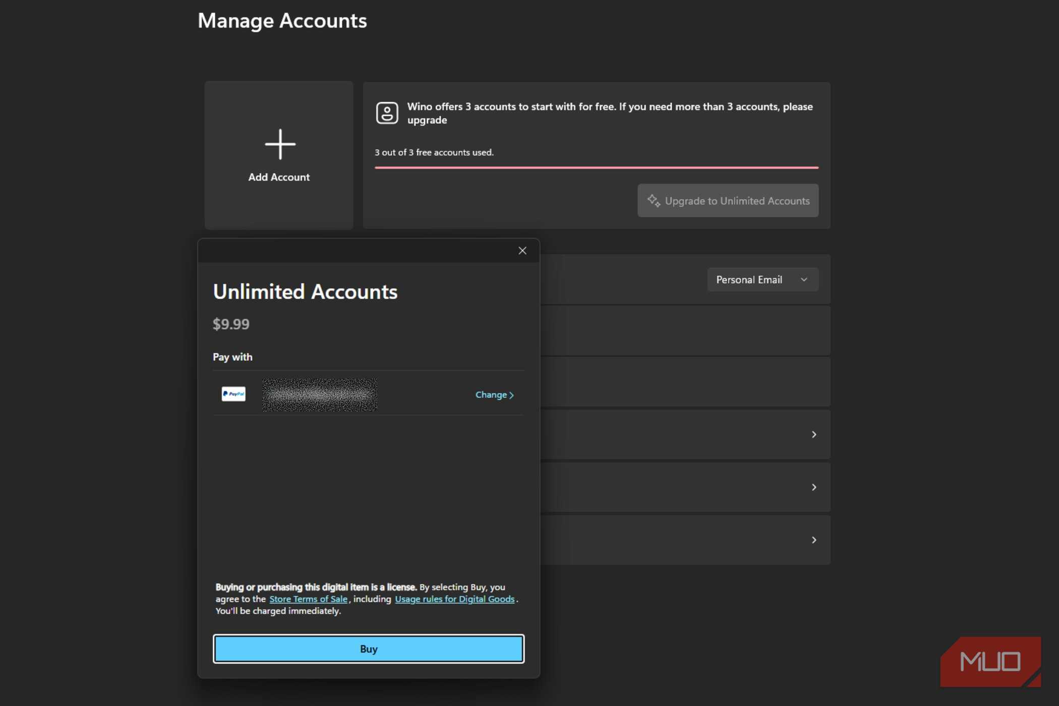This screenshot has width=1059, height=706.
Task: Click the plus icon to add account
Action: tap(280, 144)
